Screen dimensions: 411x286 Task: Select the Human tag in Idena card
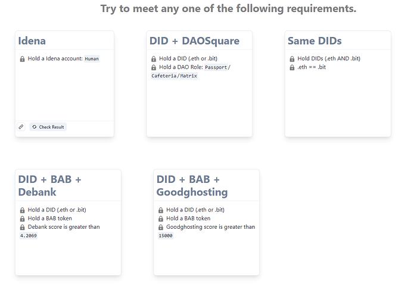click(x=92, y=59)
